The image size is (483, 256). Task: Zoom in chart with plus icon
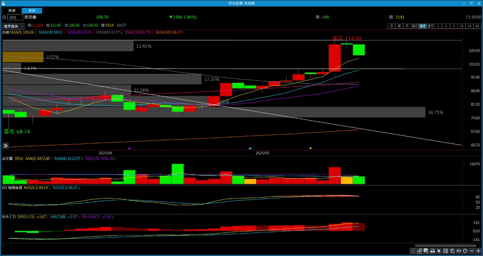[478, 251]
